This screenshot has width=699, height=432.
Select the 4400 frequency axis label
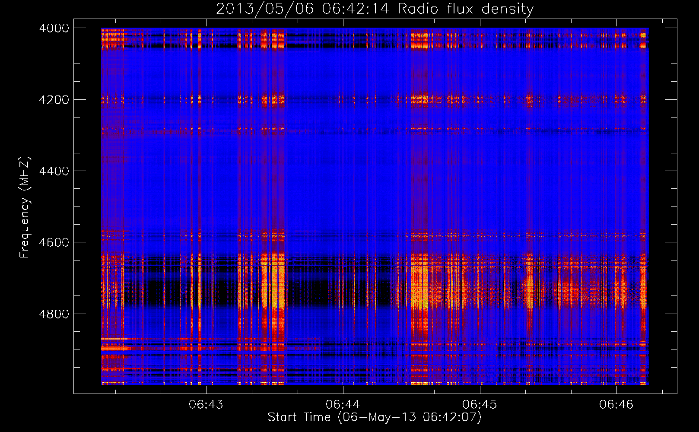pyautogui.click(x=54, y=171)
